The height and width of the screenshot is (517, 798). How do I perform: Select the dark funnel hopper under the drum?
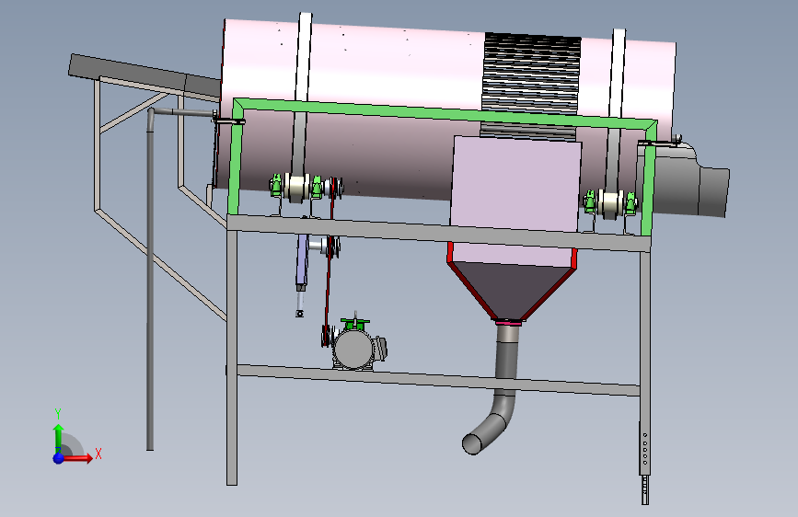[512, 289]
